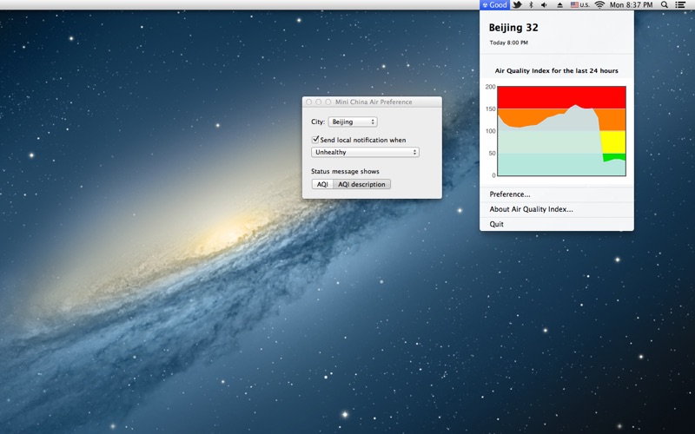Open the volume speaker icon
This screenshot has width=695, height=434.
click(x=545, y=5)
